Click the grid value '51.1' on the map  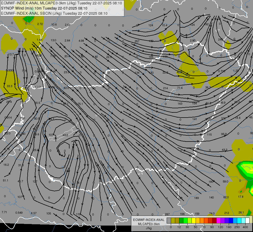5,180
